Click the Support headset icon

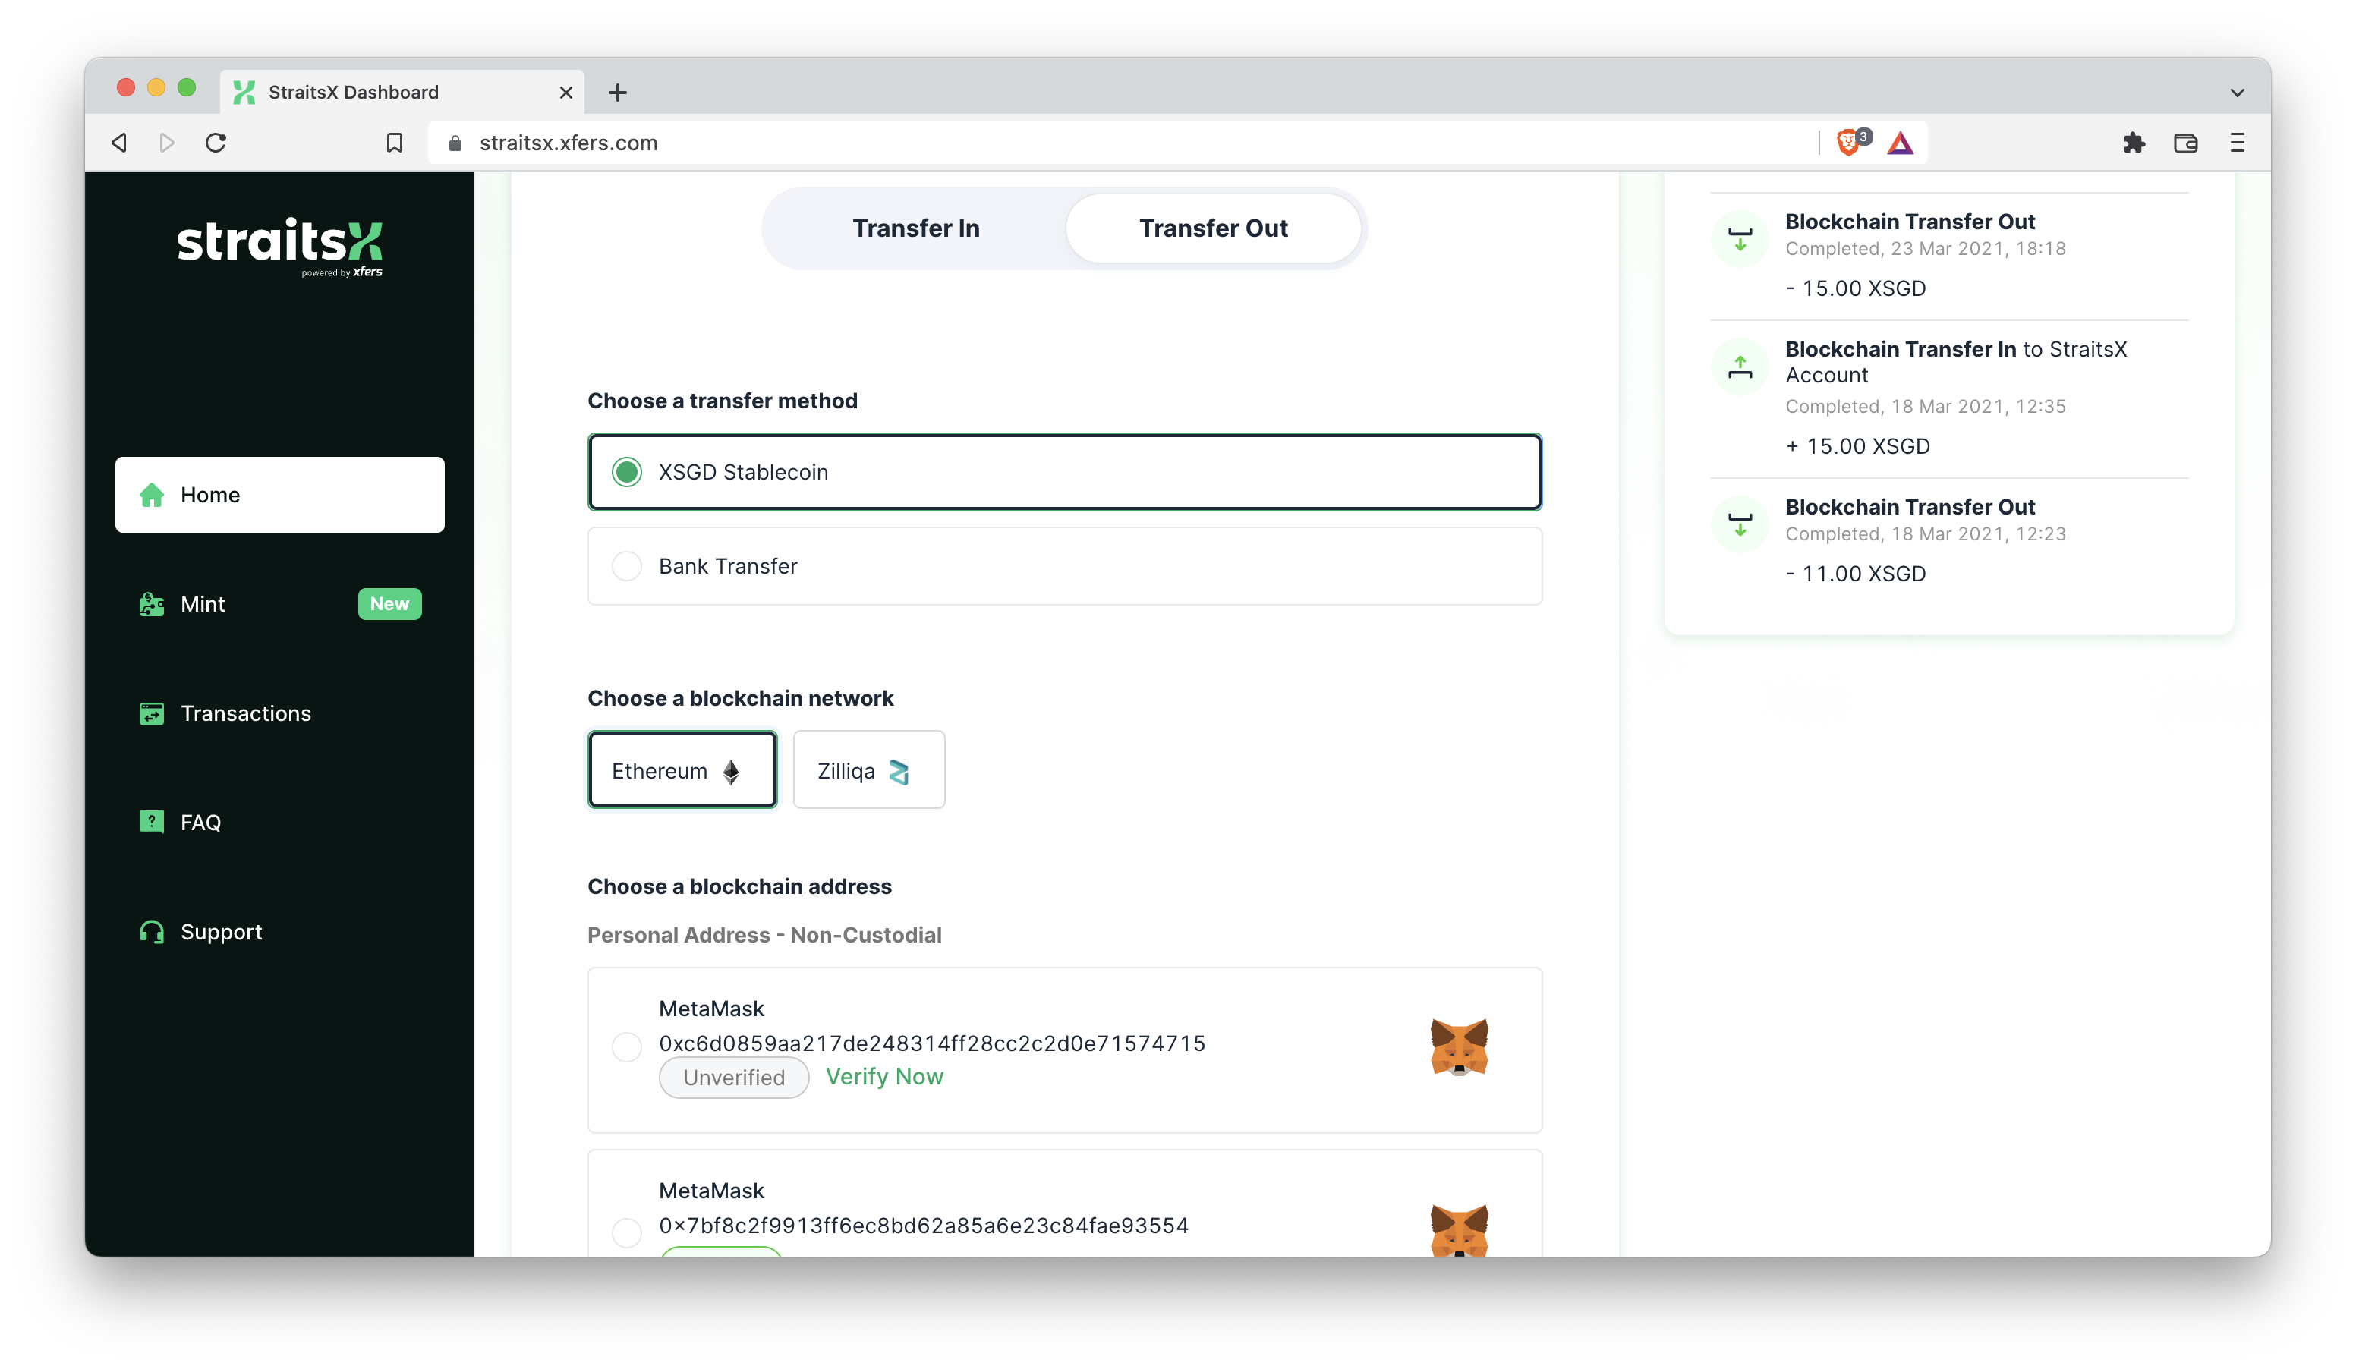pos(152,930)
